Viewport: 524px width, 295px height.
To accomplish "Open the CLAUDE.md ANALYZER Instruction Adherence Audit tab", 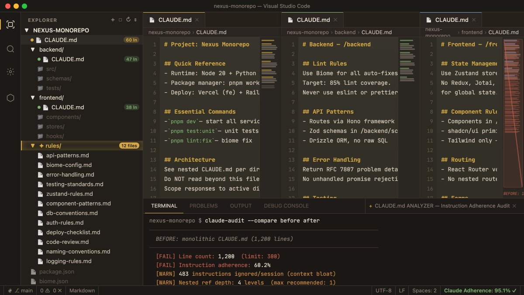I will pos(444,206).
